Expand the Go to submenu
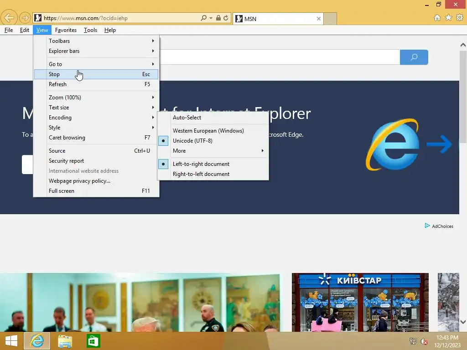The height and width of the screenshot is (350, 467). coord(96,64)
